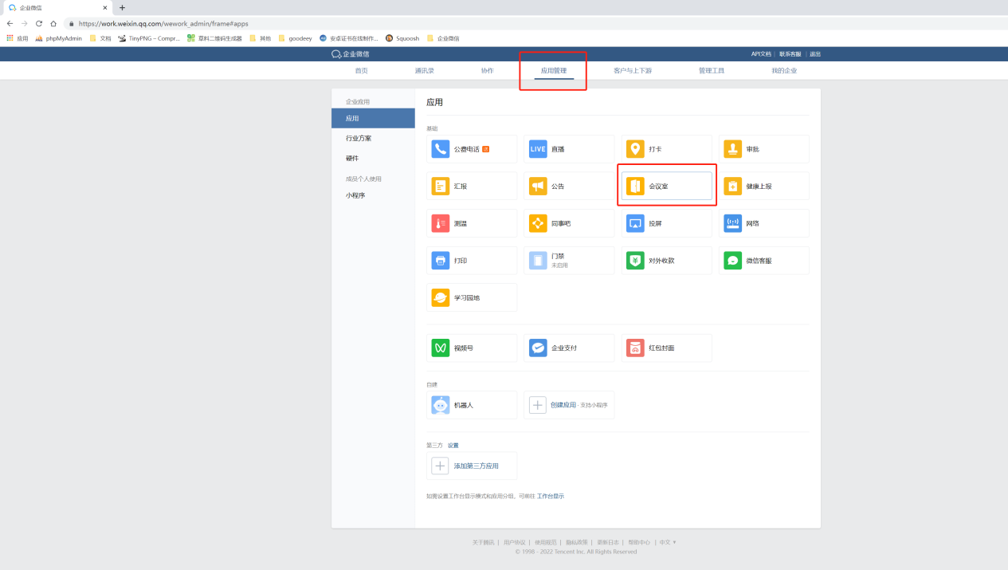Open the goodeey bookmark folder

[295, 38]
